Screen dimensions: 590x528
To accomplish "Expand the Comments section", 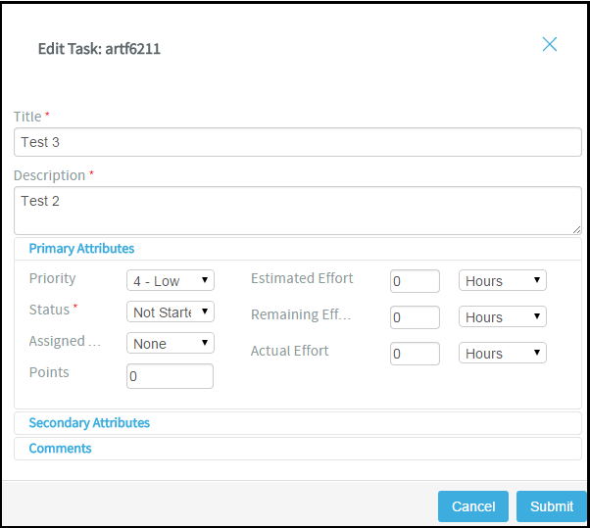I will click(60, 449).
